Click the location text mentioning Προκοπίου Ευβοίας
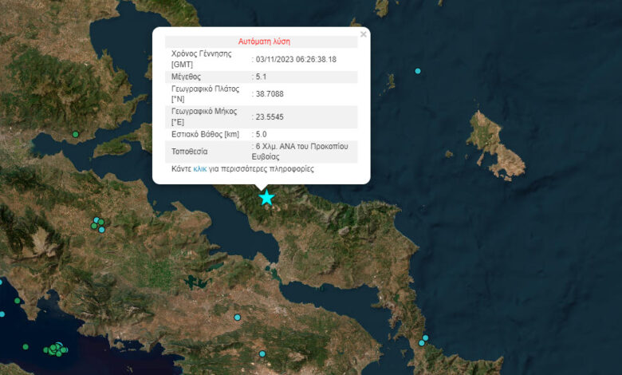The height and width of the screenshot is (375, 622). point(297,152)
